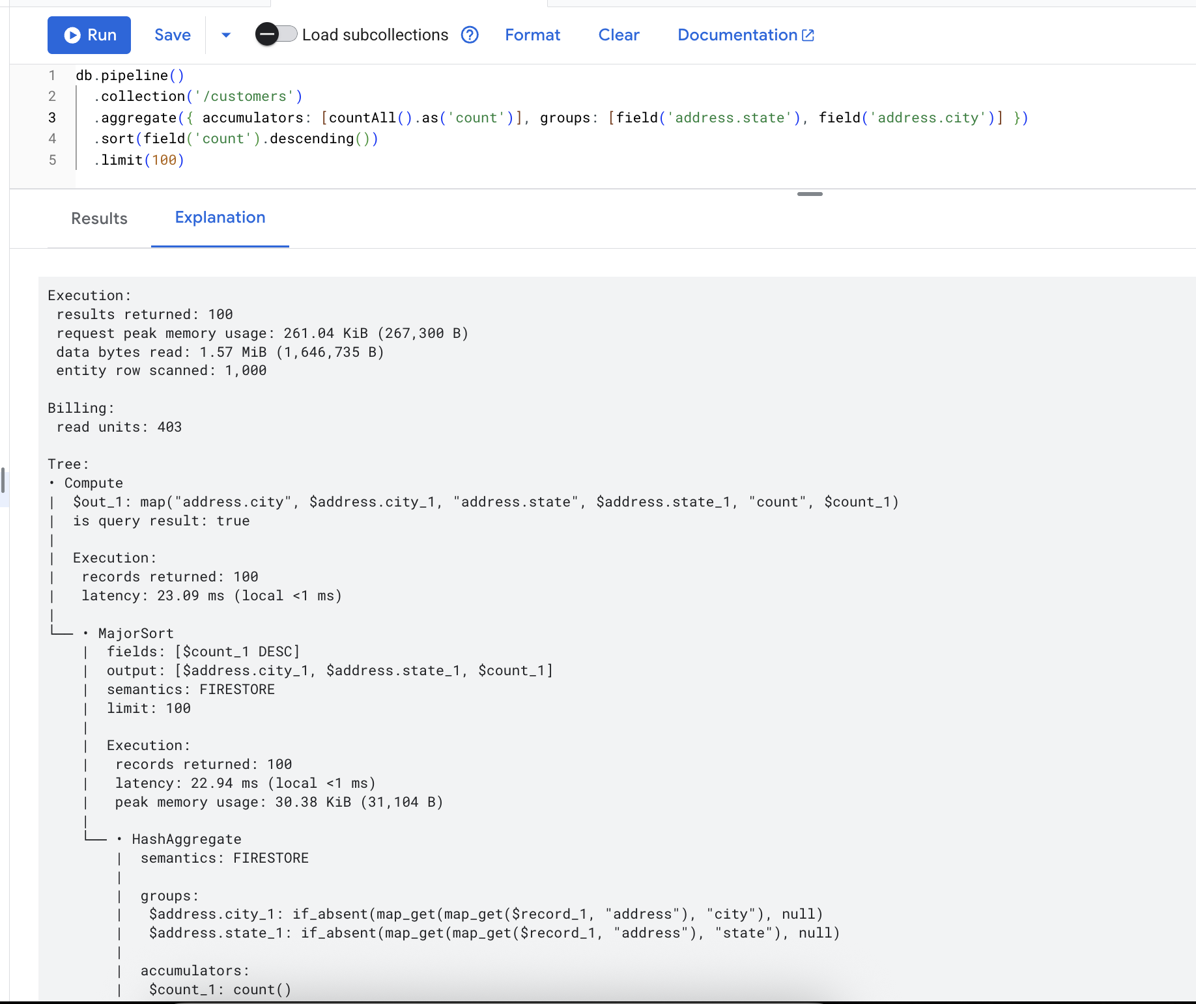Click the db.pipeline() line in the editor
Image resolution: width=1196 pixels, height=1004 pixels.
pyautogui.click(x=129, y=75)
